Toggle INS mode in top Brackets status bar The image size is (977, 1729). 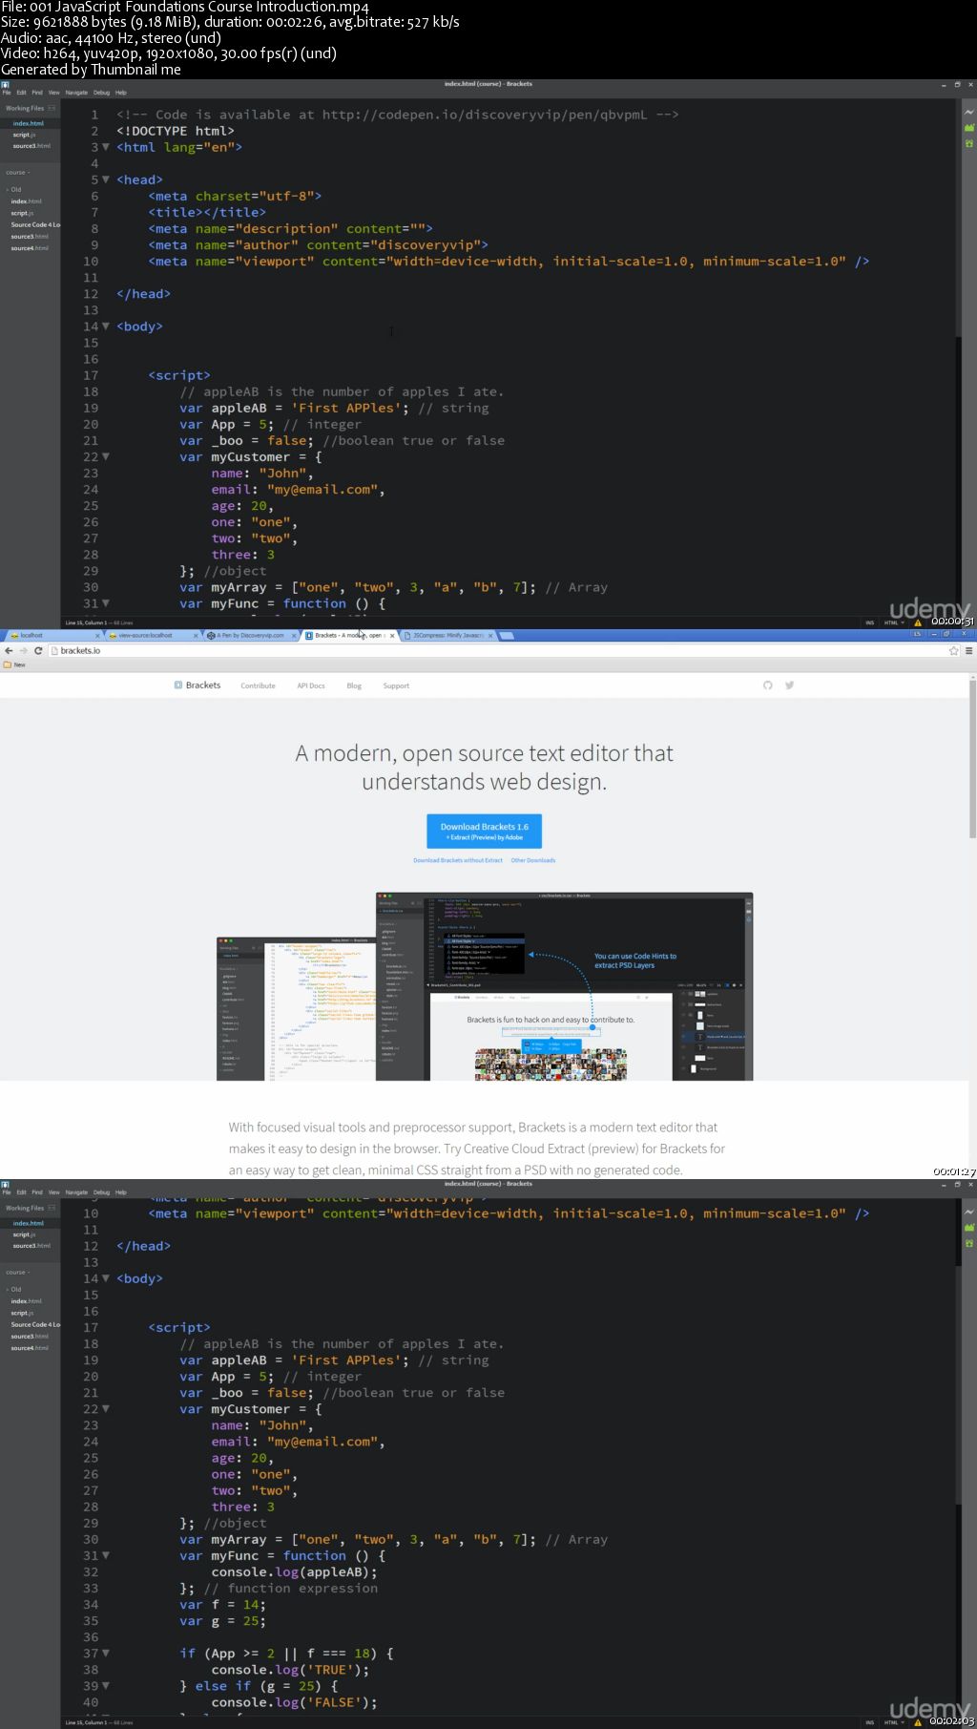coord(869,622)
